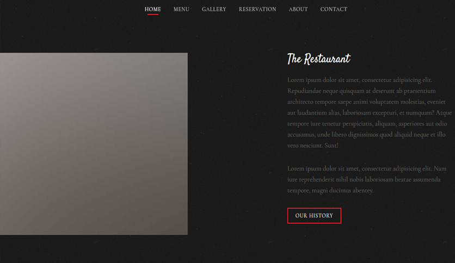455x263 pixels.
Task: Click the phrase tempore iure tenetur
Action: point(314,124)
